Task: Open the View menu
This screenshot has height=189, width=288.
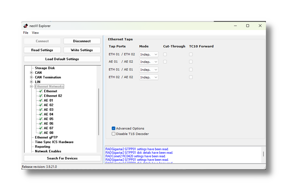Action: [35, 32]
